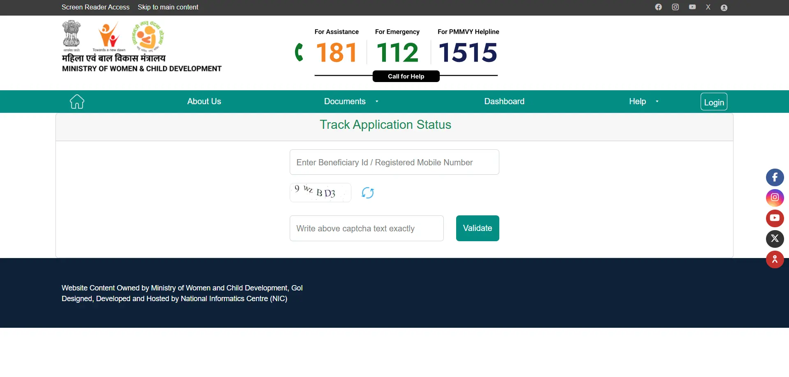Open Instagram icon in top bar
The width and height of the screenshot is (789, 377).
(x=675, y=7)
